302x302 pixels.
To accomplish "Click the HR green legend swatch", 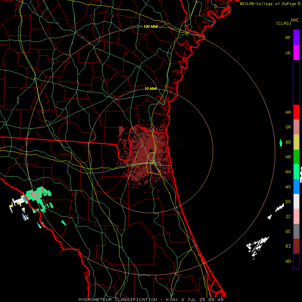I will tap(296, 157).
